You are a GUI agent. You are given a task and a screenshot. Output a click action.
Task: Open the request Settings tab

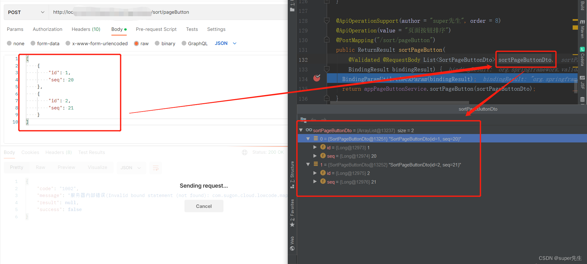(216, 29)
